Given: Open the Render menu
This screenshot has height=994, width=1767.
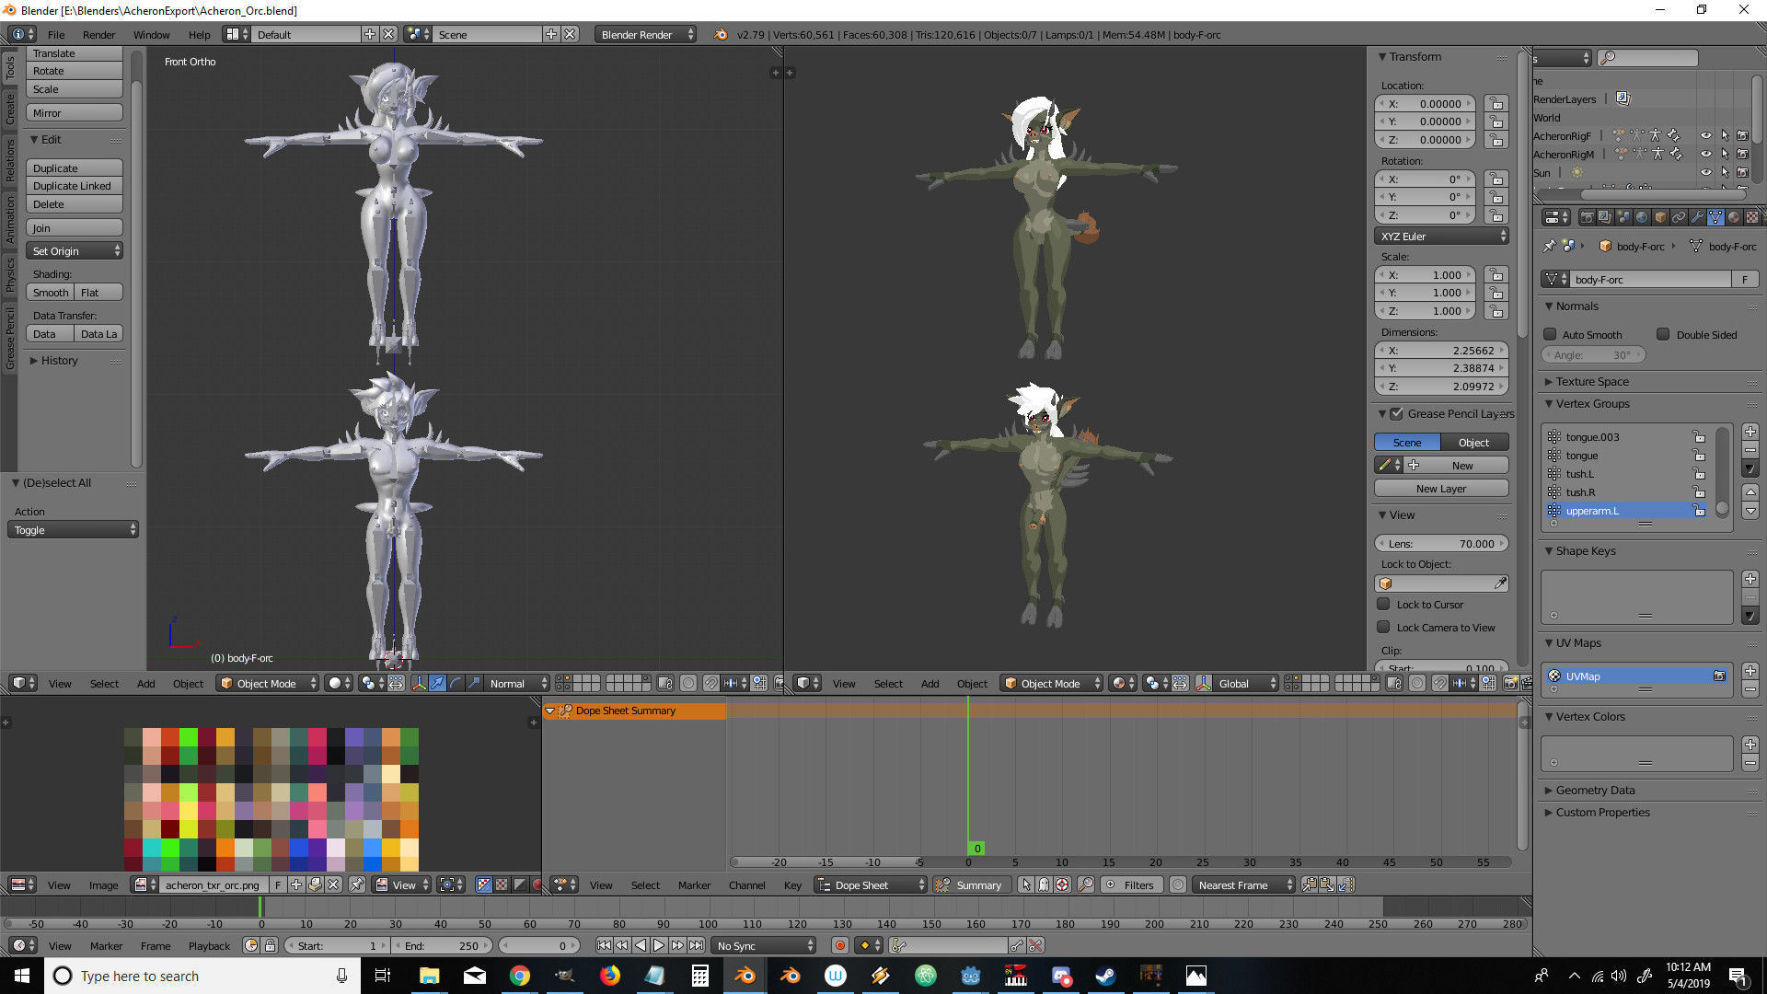Looking at the screenshot, I should pos(98,34).
